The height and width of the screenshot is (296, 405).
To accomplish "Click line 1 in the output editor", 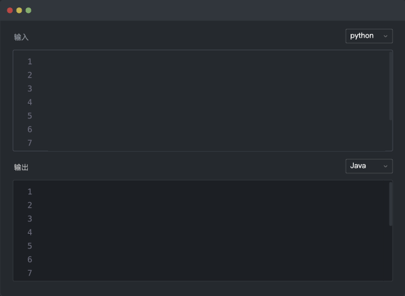I will click(212, 192).
